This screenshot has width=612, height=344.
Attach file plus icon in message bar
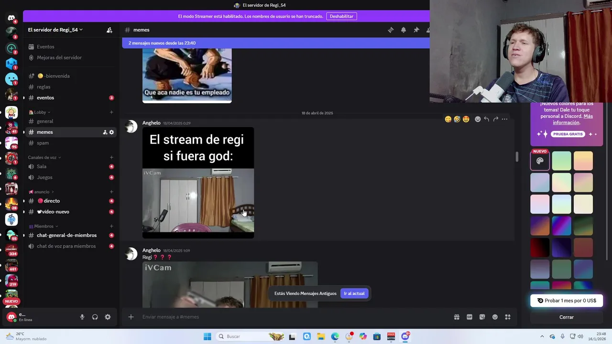click(x=131, y=317)
